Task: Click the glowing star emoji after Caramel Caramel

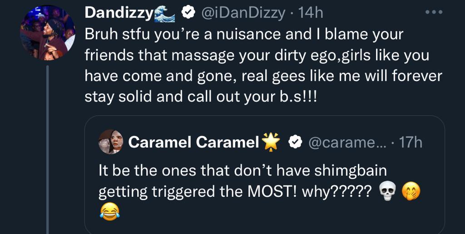Action: pyautogui.click(x=272, y=142)
